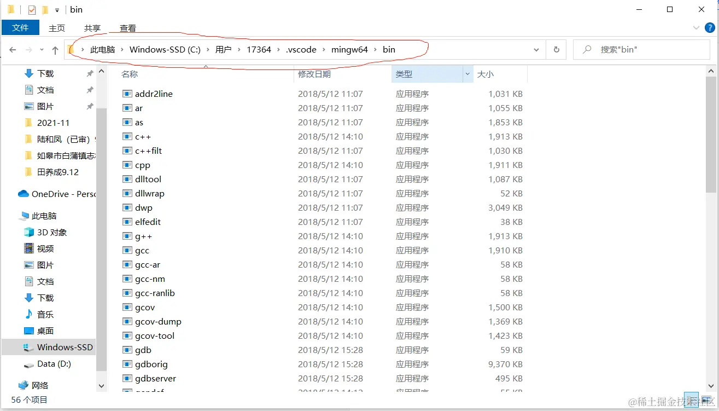Switch to large icons view in status bar
This screenshot has height=411, width=719.
point(706,401)
